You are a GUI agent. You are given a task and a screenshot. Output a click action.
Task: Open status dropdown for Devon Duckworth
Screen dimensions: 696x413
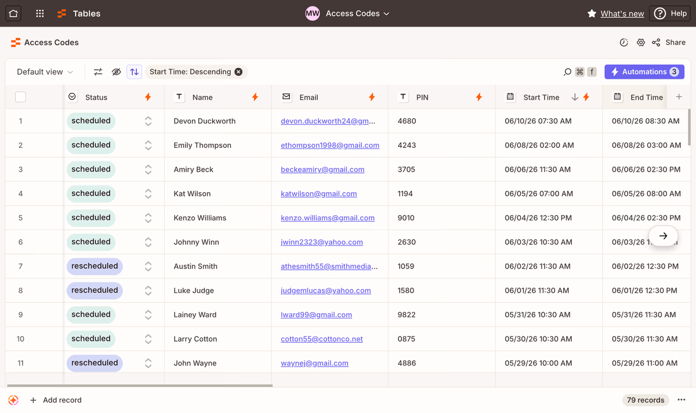(148, 121)
